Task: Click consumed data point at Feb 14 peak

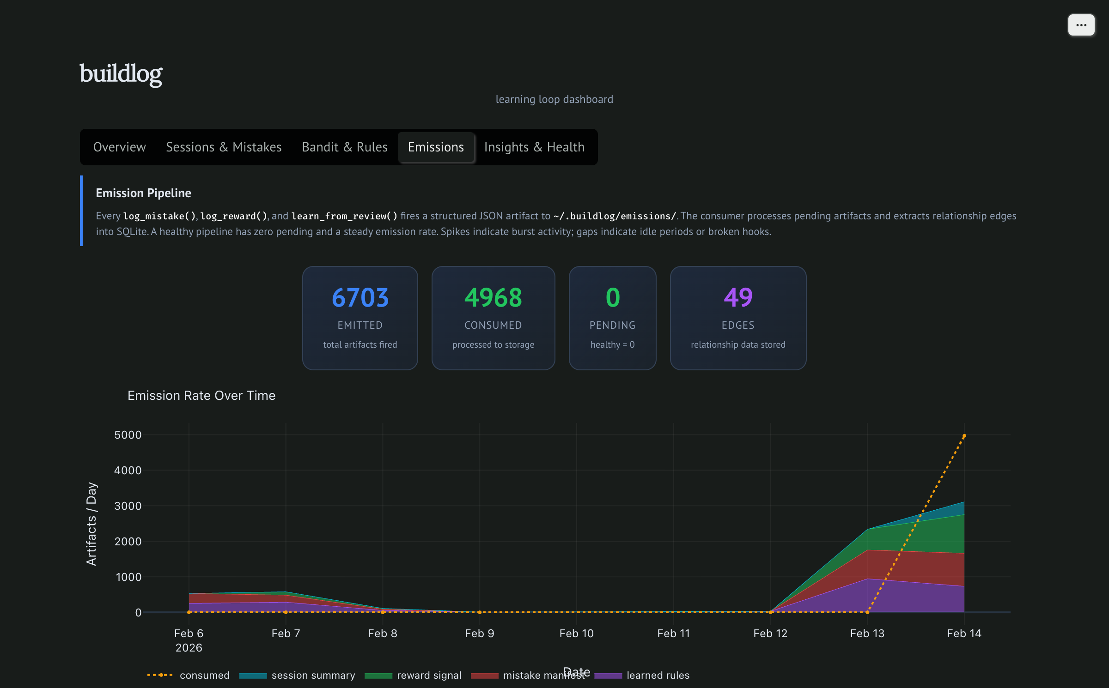Action: [x=964, y=436]
